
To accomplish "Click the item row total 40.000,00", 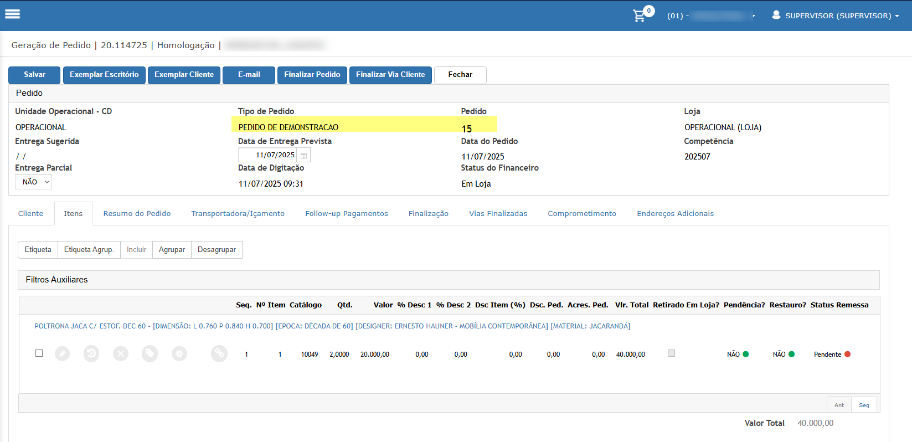I will pos(631,354).
